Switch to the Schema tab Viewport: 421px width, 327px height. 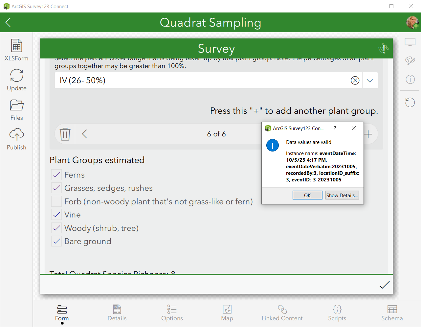click(392, 313)
